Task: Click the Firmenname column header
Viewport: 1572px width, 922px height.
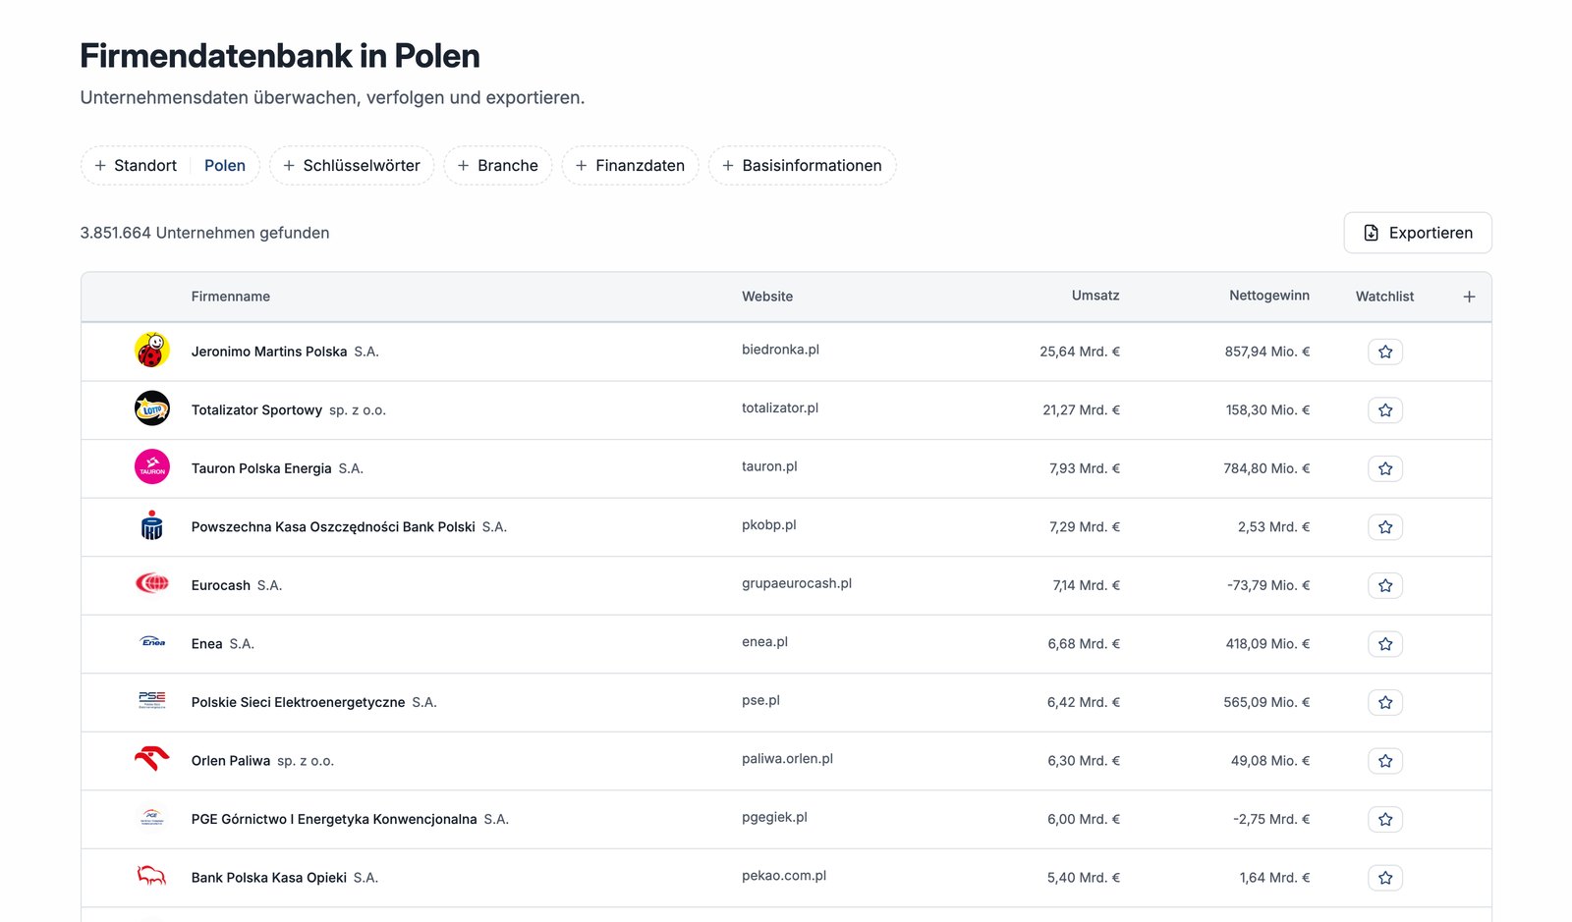Action: 231,297
